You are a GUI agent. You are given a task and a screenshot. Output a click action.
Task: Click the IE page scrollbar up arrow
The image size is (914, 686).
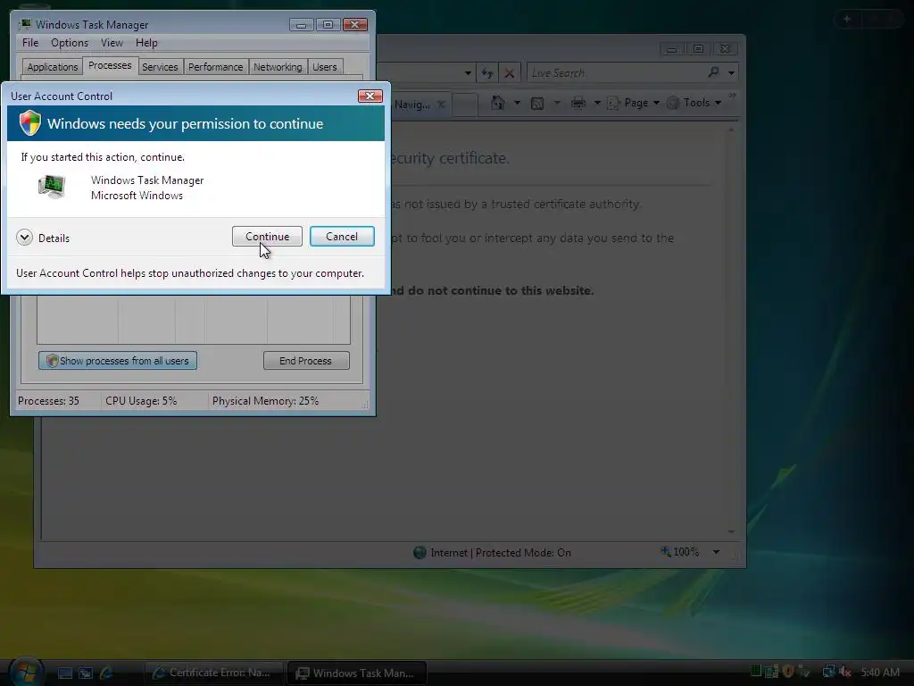[x=731, y=130]
